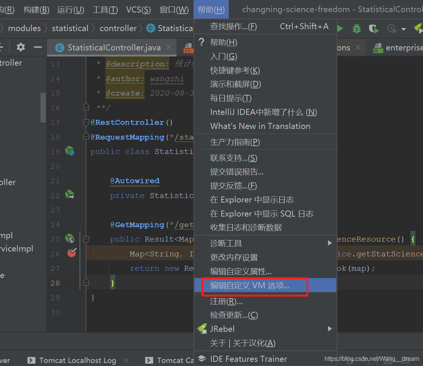Image resolution: width=423 pixels, height=366 pixels.
Task: Hide the project panel with minus icon
Action: click(x=38, y=47)
